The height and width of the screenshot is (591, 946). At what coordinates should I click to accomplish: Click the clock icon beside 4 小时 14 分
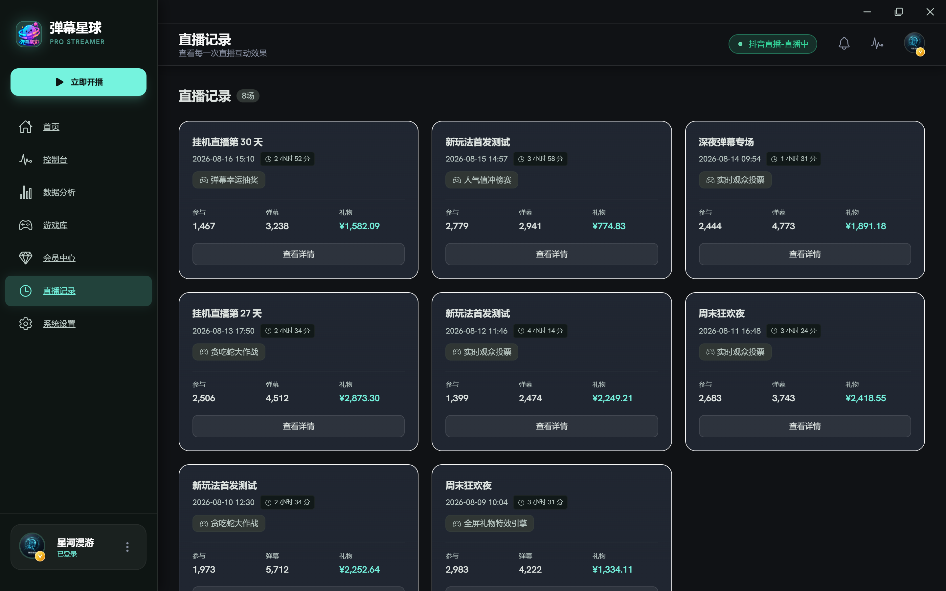pyautogui.click(x=521, y=331)
